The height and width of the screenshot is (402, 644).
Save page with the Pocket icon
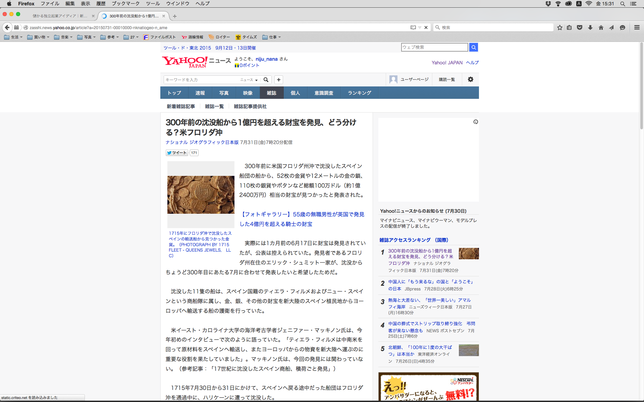point(580,27)
